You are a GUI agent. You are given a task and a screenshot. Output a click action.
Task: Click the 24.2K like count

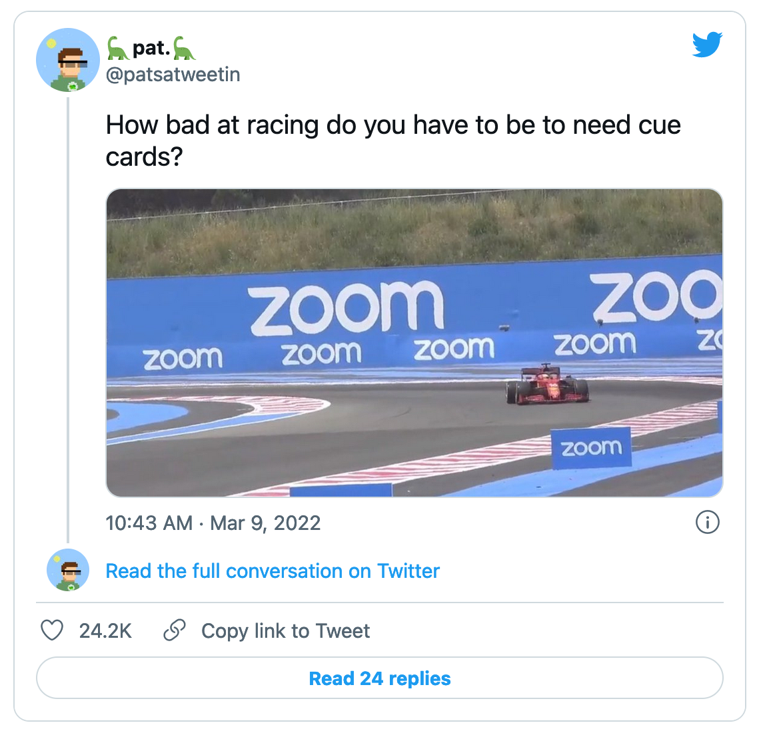coord(105,630)
